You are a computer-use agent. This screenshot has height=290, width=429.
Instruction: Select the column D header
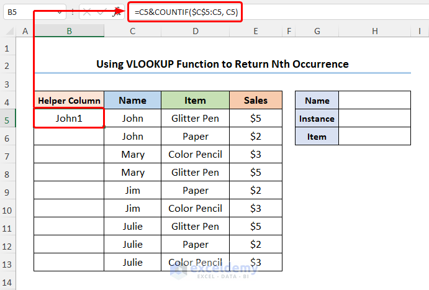195,31
